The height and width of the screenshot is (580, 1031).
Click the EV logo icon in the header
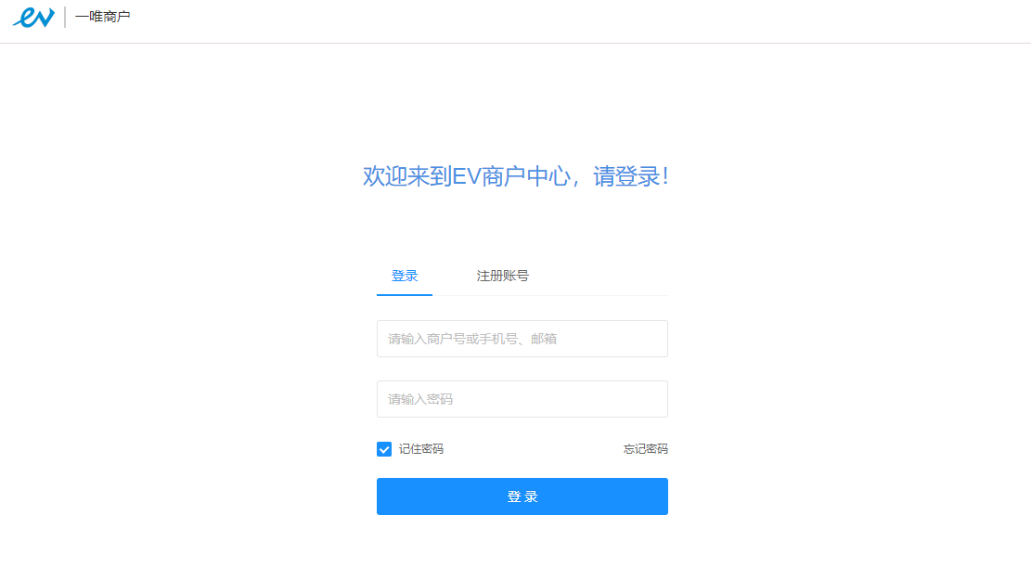[33, 17]
